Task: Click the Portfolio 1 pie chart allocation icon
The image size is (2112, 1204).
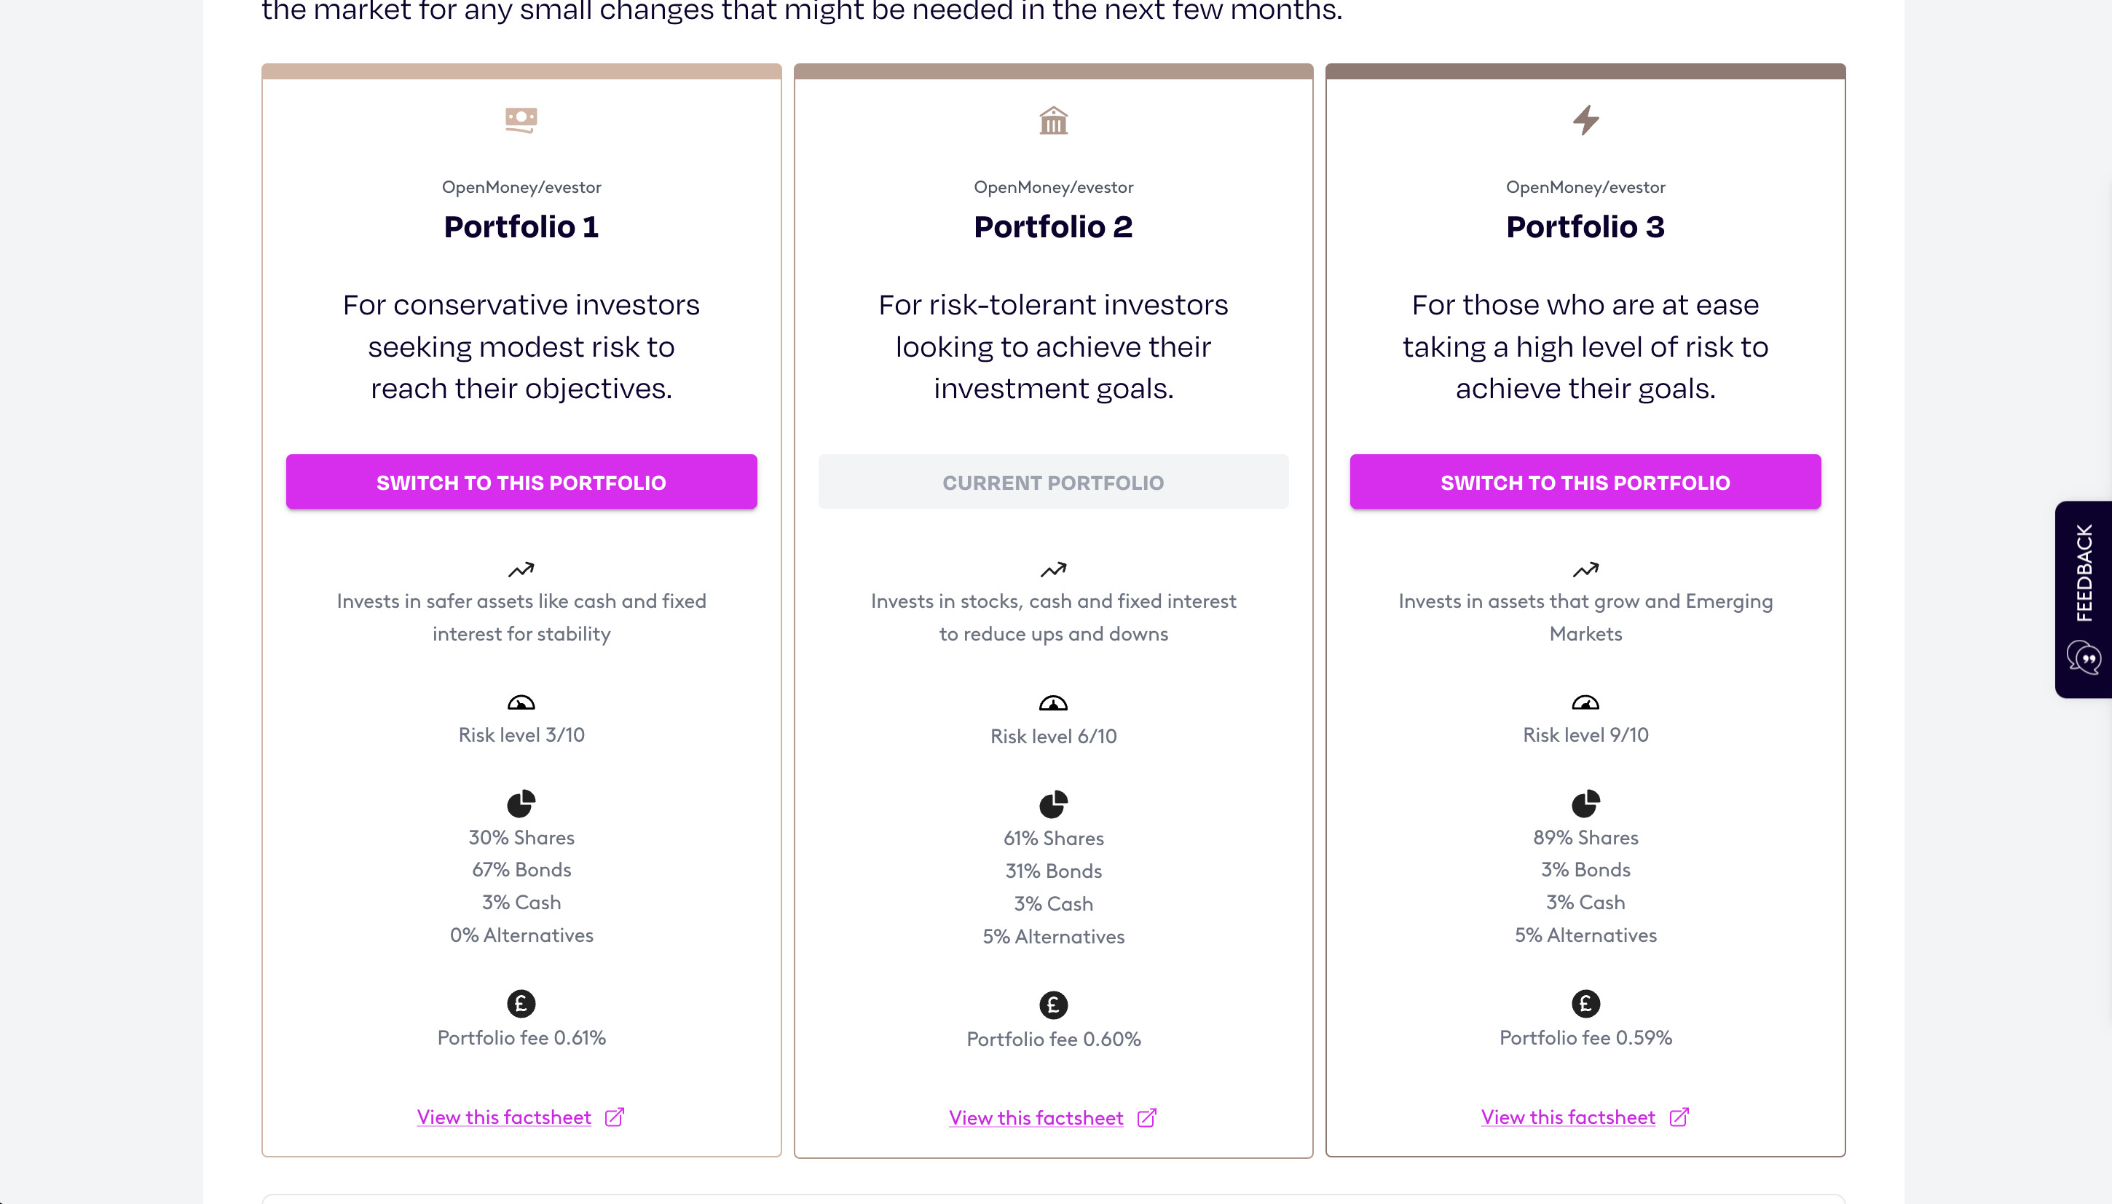Action: tap(521, 803)
